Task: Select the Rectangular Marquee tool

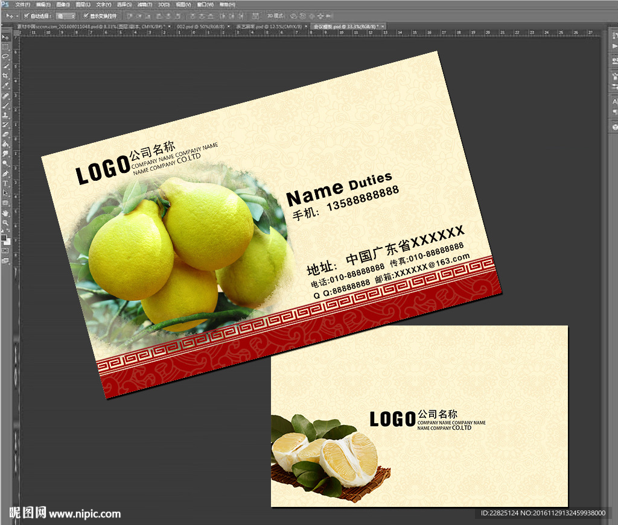Action: [5, 46]
